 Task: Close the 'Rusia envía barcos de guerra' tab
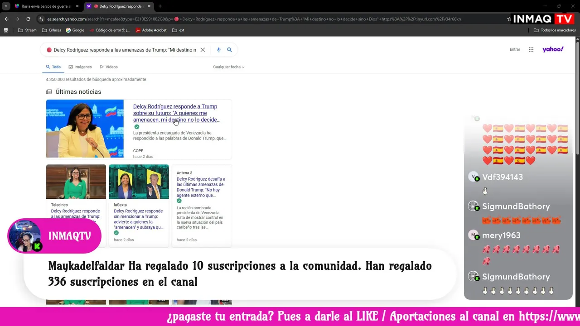pyautogui.click(x=77, y=6)
